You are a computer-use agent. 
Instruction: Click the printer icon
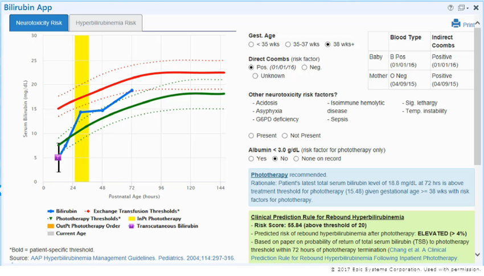click(x=456, y=23)
